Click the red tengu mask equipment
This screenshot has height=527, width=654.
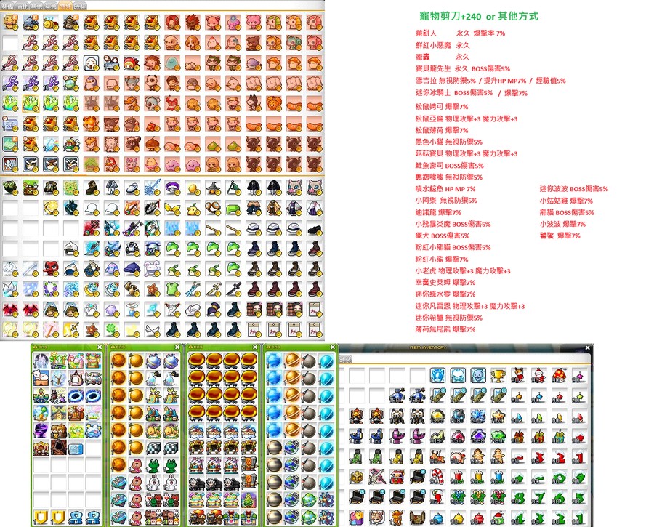(x=50, y=269)
